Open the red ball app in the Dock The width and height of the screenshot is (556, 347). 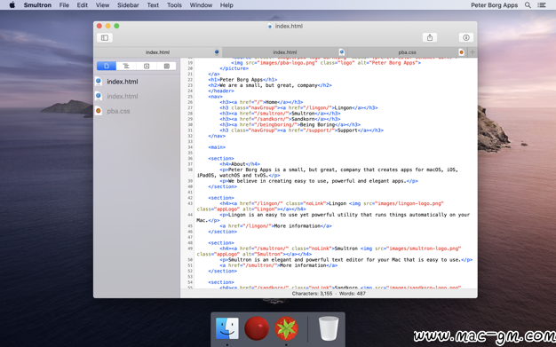click(257, 328)
